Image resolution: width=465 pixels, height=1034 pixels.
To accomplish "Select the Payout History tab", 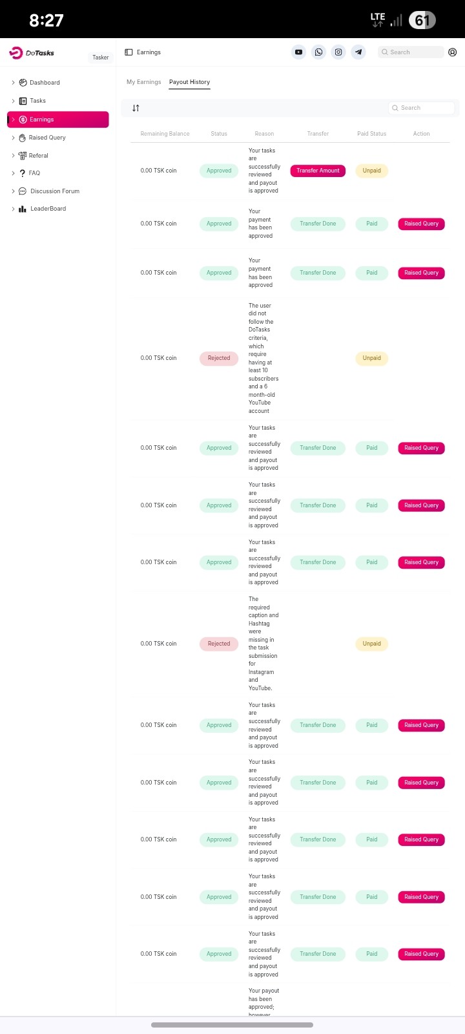I will tap(189, 82).
